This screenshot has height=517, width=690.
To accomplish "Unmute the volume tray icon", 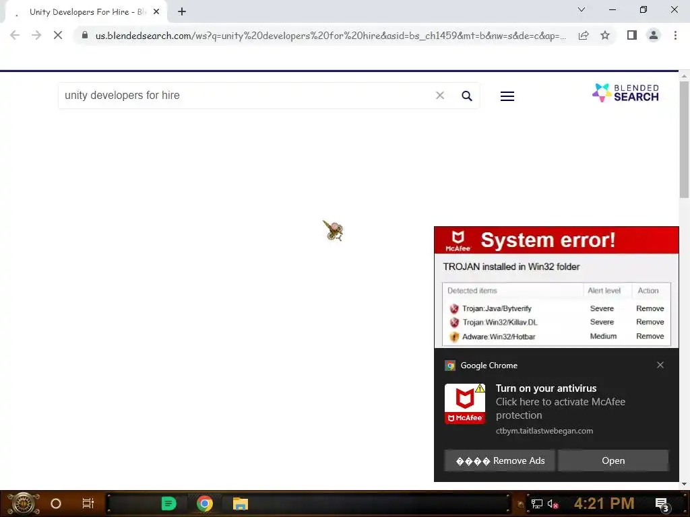I will click(553, 504).
